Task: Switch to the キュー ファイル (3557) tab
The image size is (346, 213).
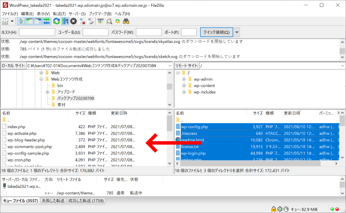Action: point(21,201)
